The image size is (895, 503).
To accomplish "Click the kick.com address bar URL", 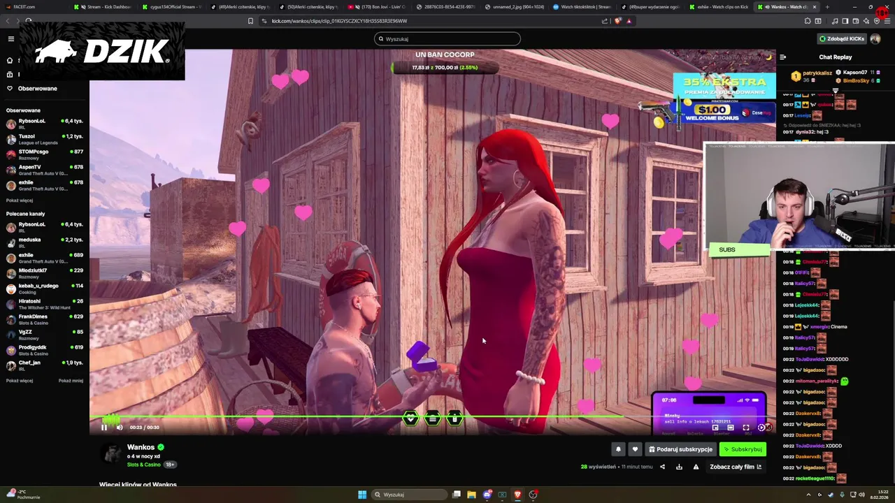I will point(339,21).
